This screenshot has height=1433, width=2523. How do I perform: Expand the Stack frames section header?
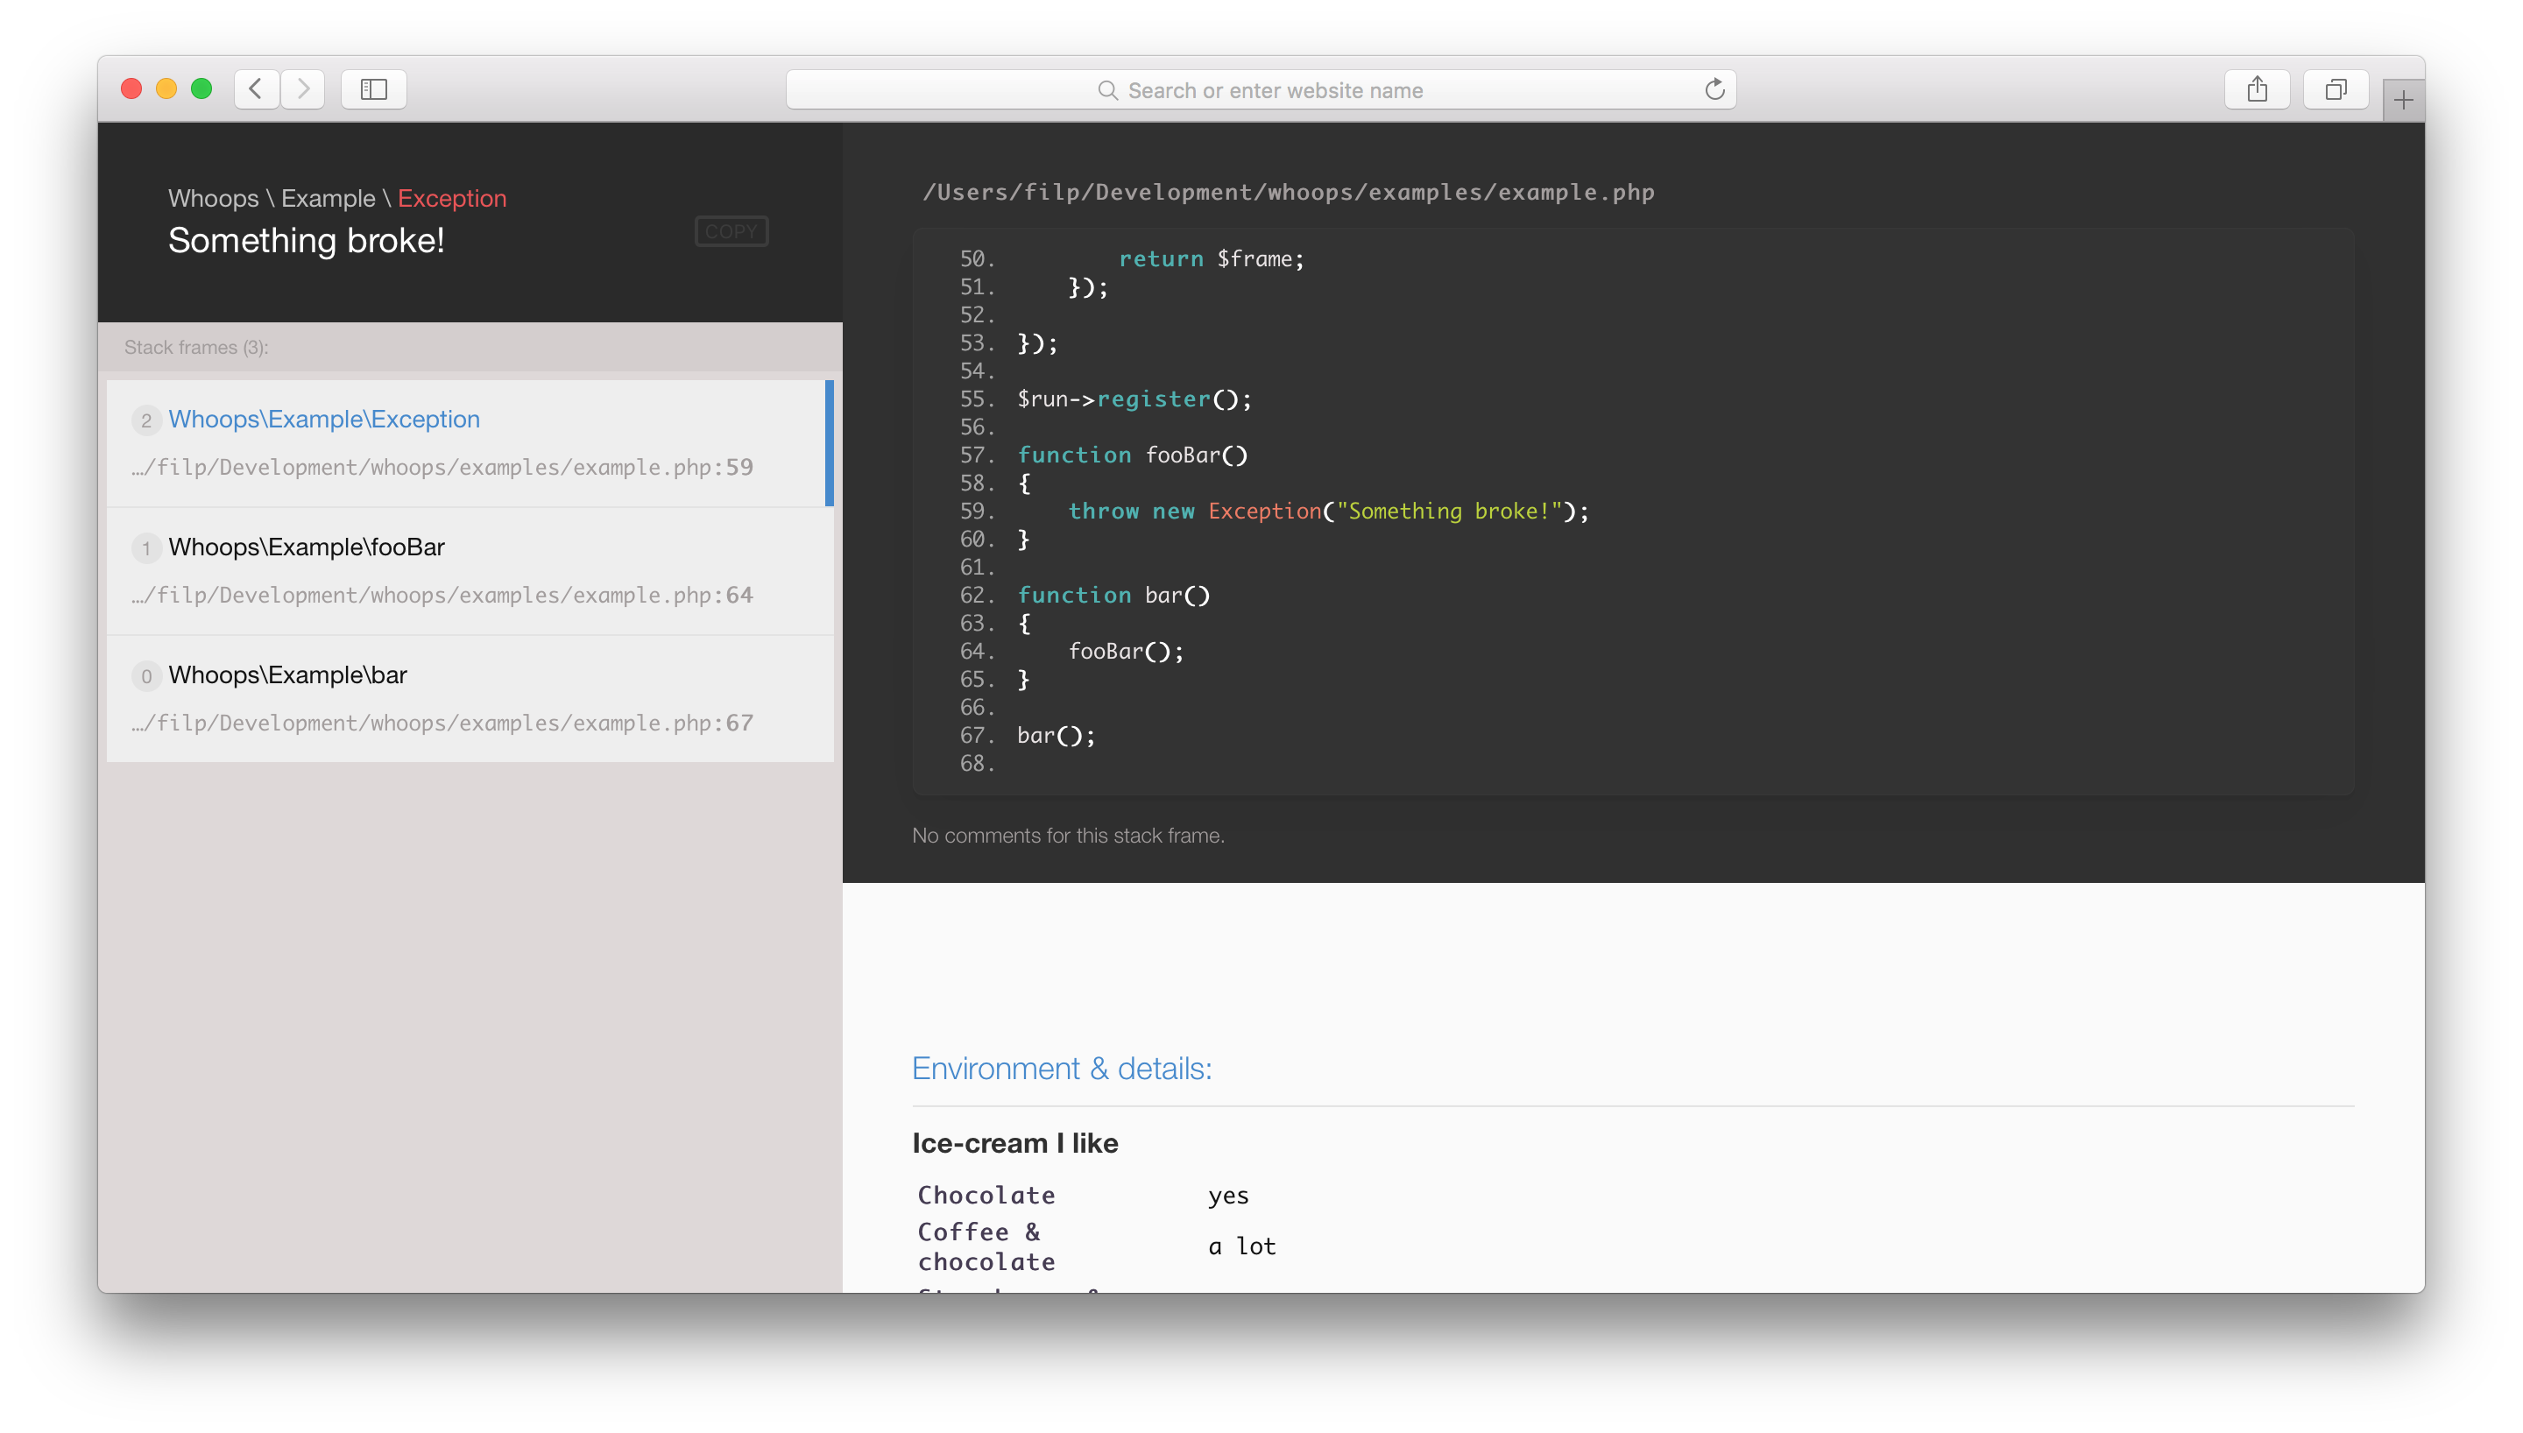click(194, 347)
